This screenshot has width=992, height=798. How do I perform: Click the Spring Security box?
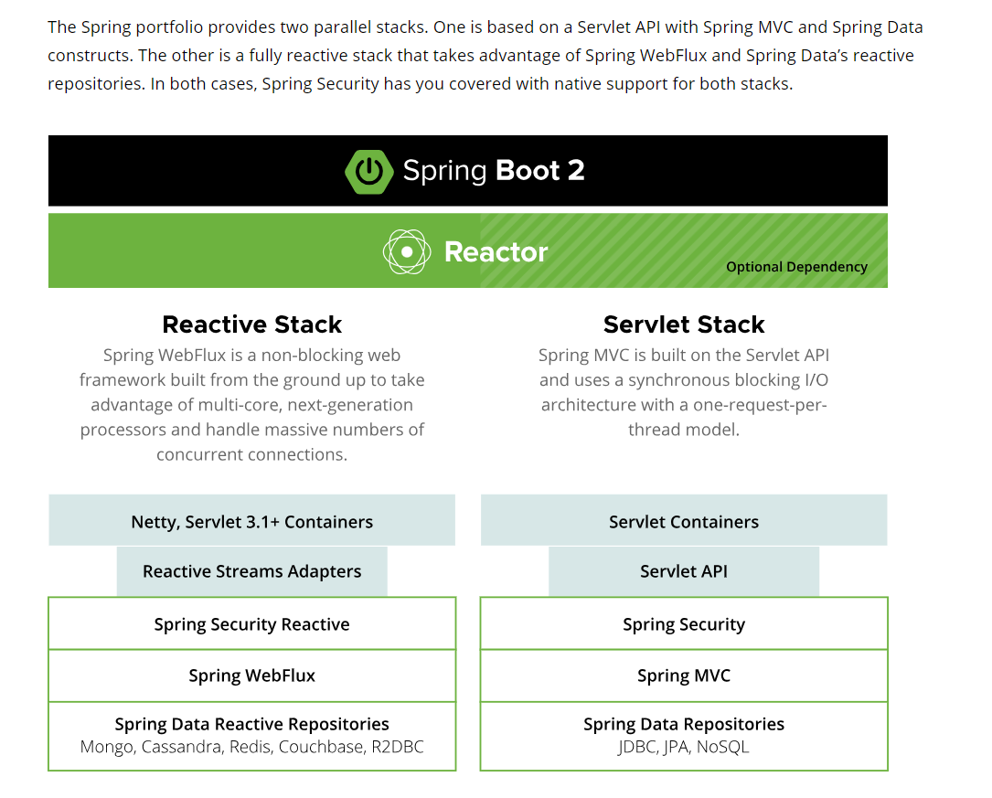coord(683,623)
